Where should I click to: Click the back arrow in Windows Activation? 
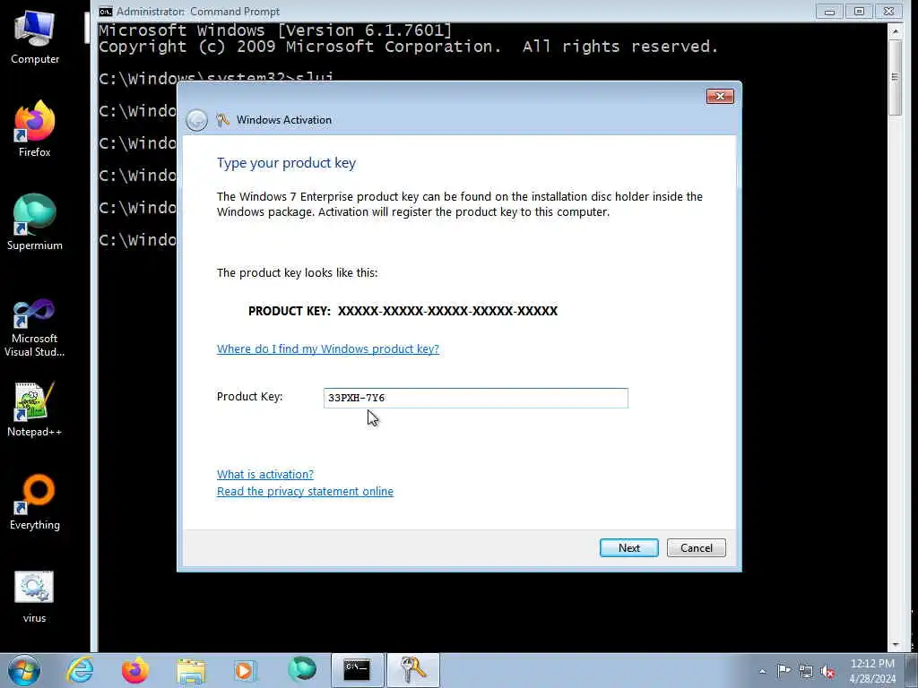click(x=196, y=120)
